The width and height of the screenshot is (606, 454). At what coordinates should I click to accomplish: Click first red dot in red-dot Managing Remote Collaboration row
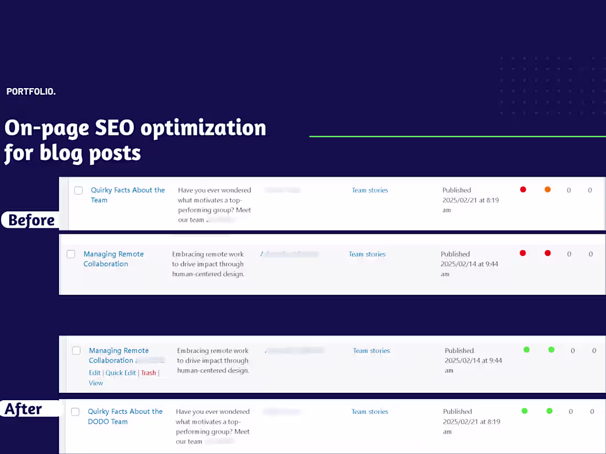[x=523, y=253]
